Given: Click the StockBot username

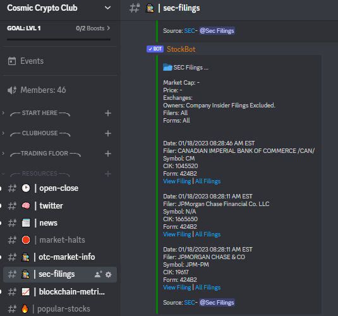Looking at the screenshot, I should [181, 49].
